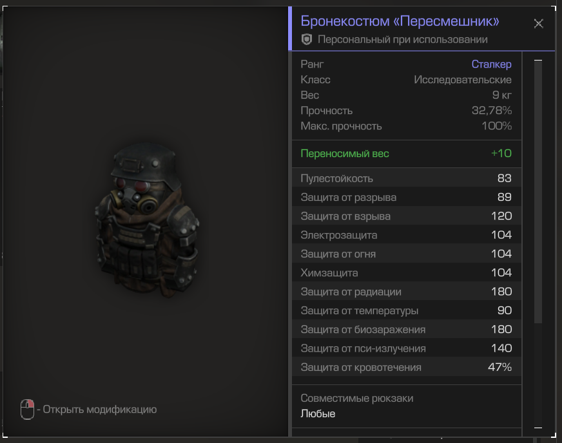The image size is (562, 443).
Task: Select the Химзащита stat row
Action: (406, 272)
